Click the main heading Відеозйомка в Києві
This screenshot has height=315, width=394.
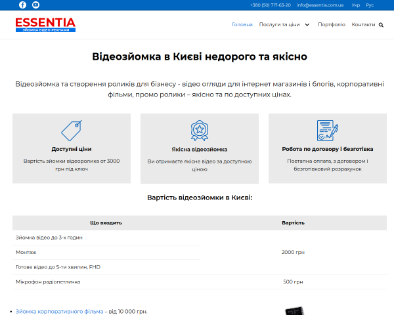coord(200,56)
